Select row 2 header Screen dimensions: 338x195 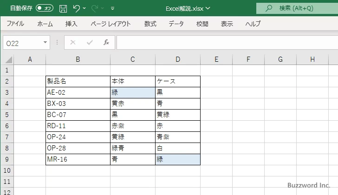[x=7, y=81]
